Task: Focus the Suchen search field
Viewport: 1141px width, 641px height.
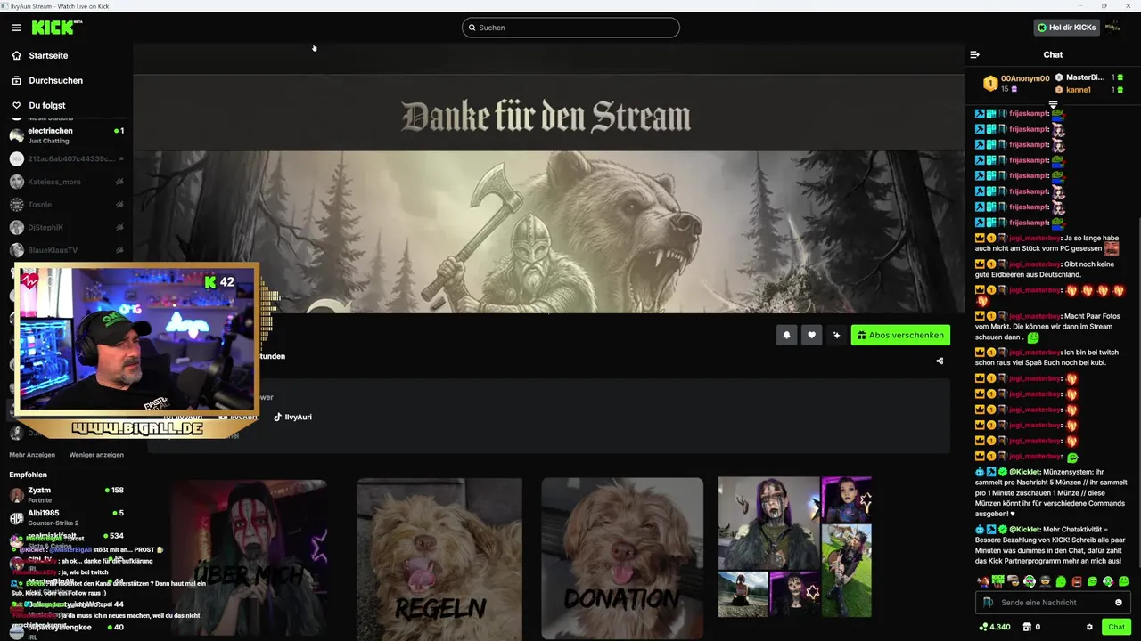Action: (x=570, y=28)
